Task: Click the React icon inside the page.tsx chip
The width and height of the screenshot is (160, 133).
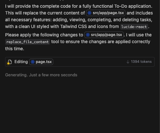Action: point(33,62)
